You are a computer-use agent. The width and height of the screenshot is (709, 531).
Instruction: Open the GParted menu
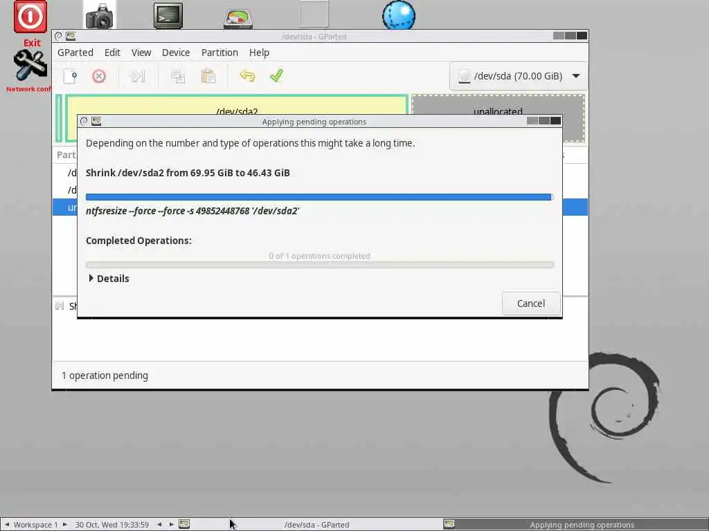(x=75, y=53)
